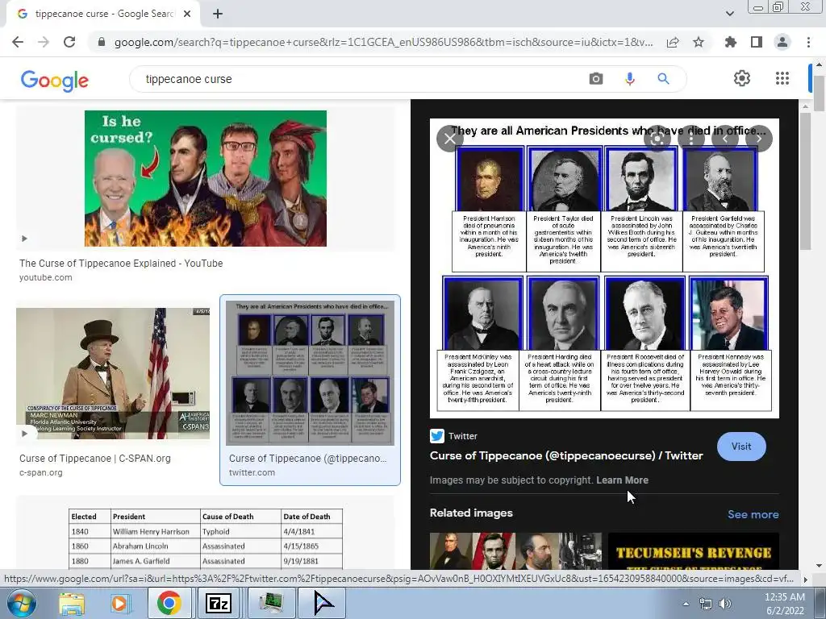
Task: Click See more related images
Action: (x=753, y=514)
